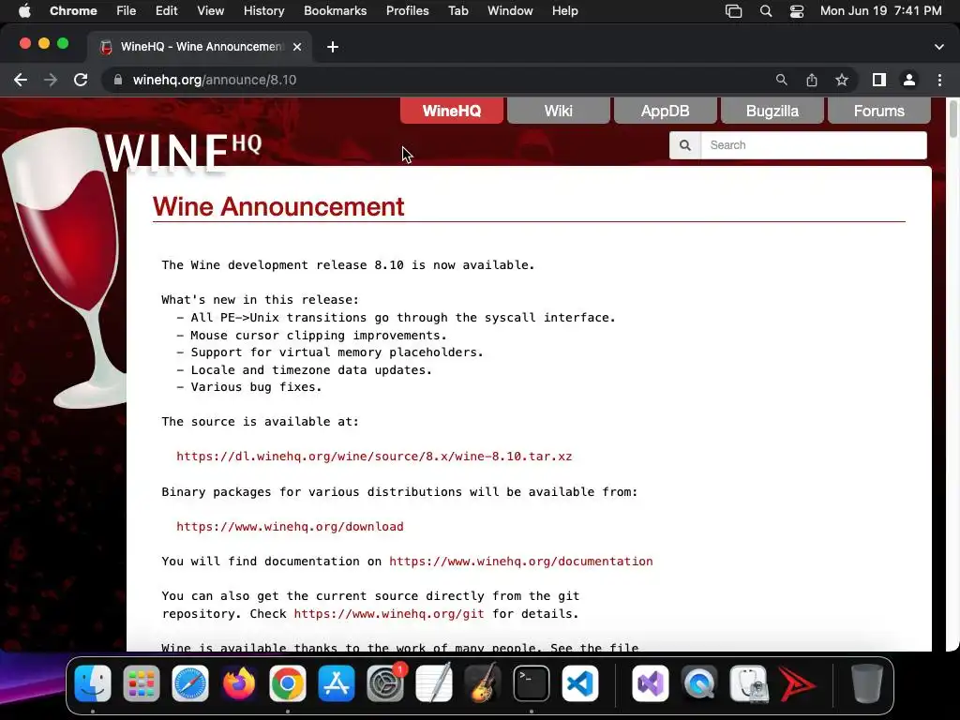960x720 pixels.
Task: Open the winehq.org/documentation link
Action: pyautogui.click(x=521, y=562)
